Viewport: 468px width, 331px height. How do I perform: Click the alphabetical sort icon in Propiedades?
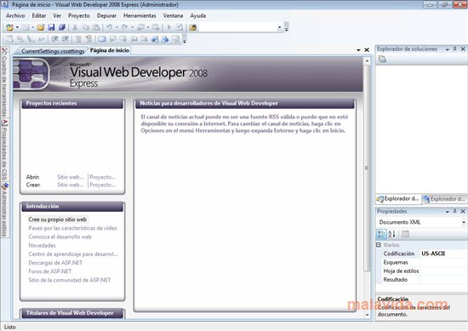pyautogui.click(x=392, y=234)
